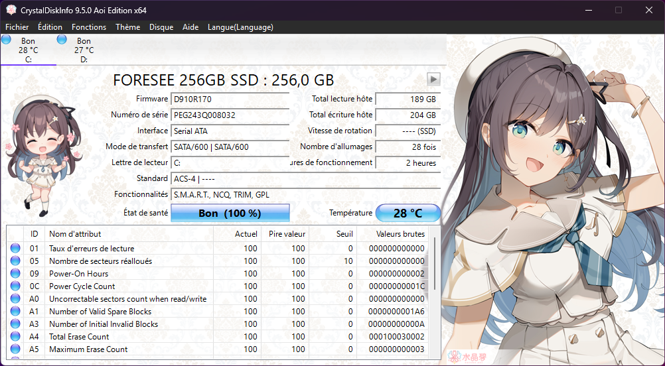
Task: Click the 28 °C temperature button
Action: pos(408,213)
